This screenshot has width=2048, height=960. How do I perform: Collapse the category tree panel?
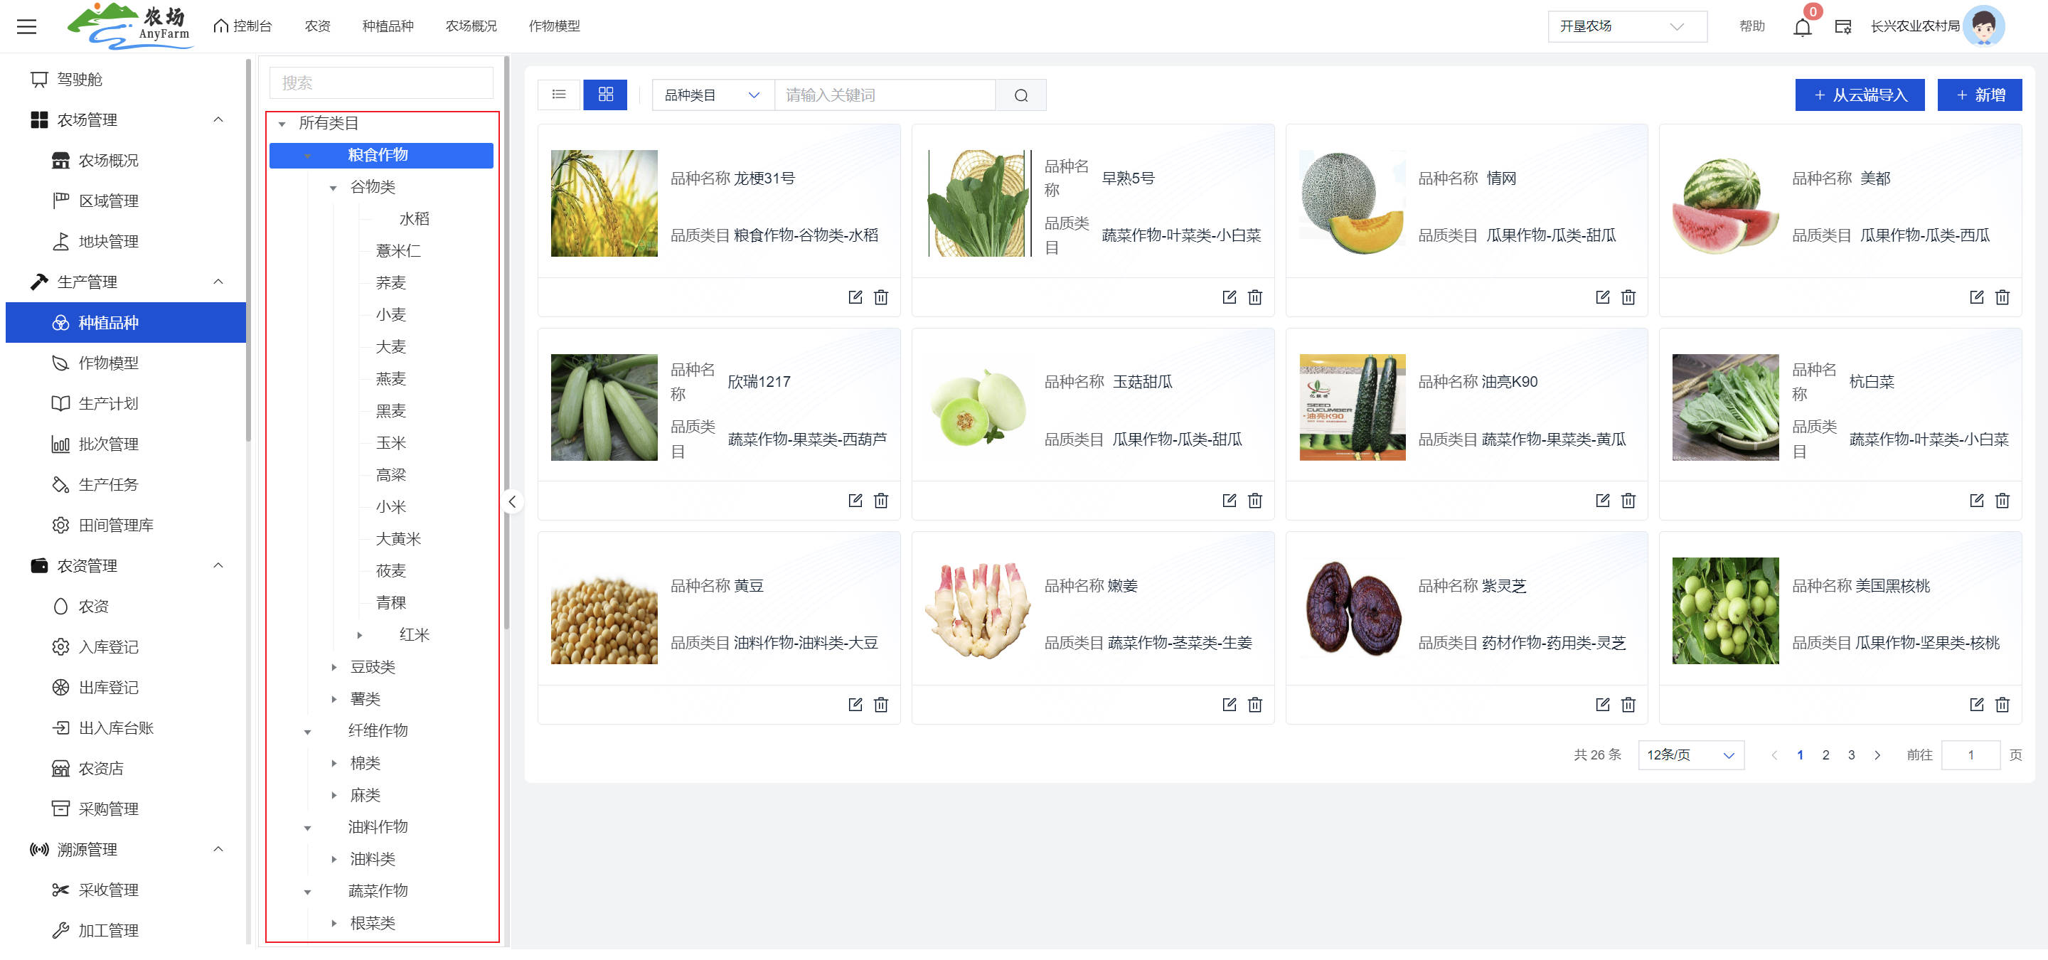pos(512,501)
